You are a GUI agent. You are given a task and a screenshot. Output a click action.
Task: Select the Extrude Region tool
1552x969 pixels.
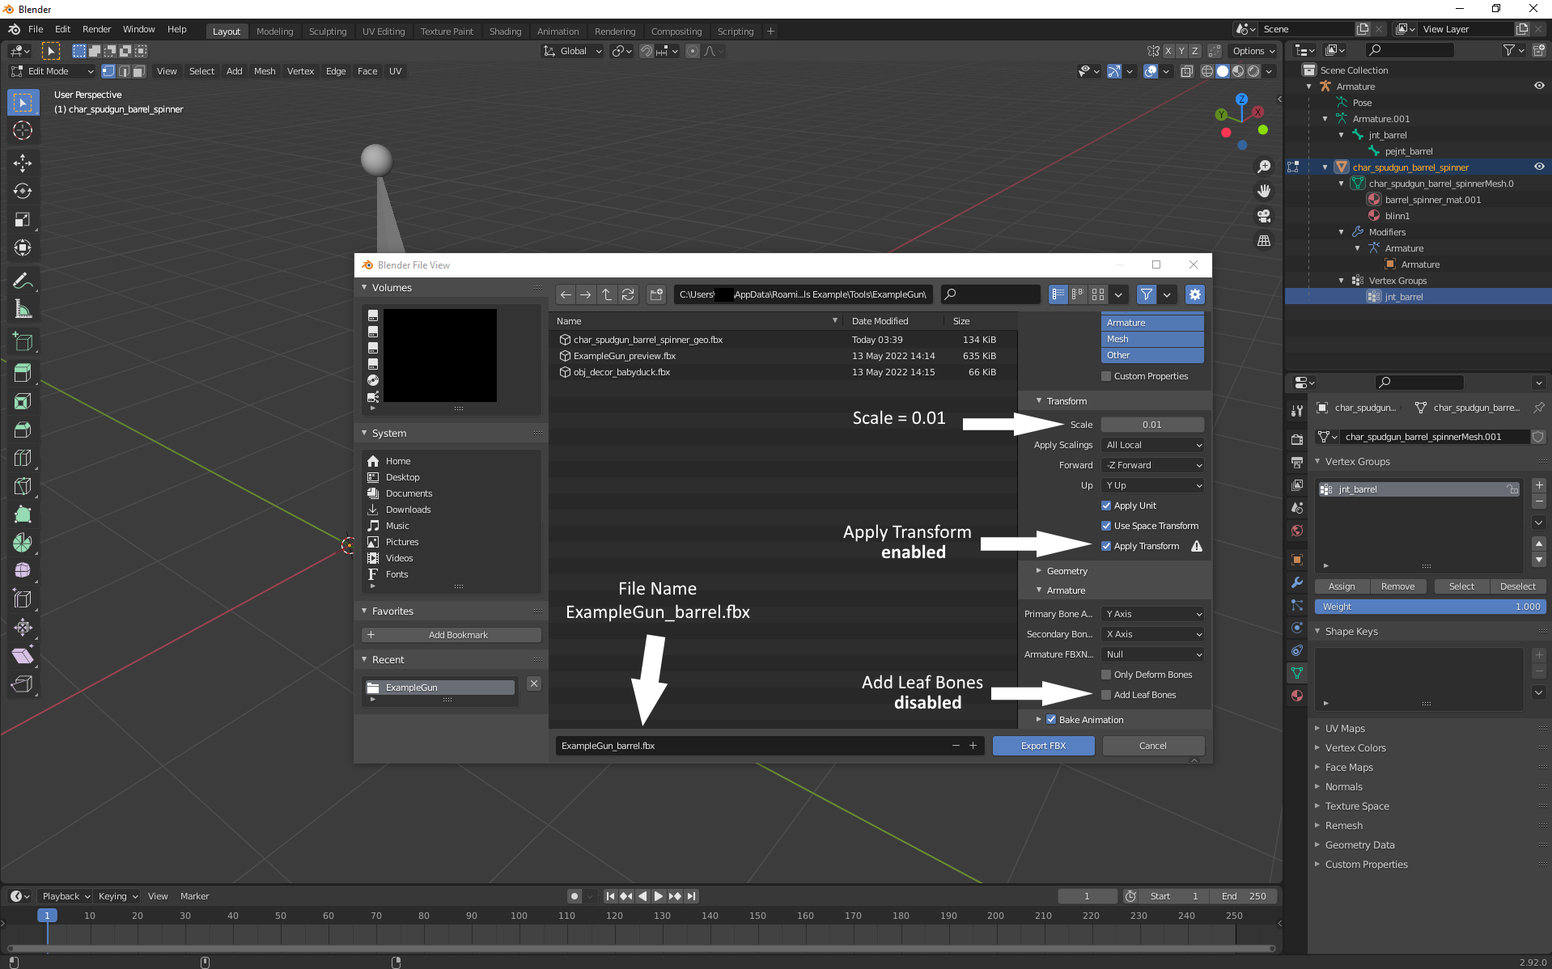click(x=23, y=373)
